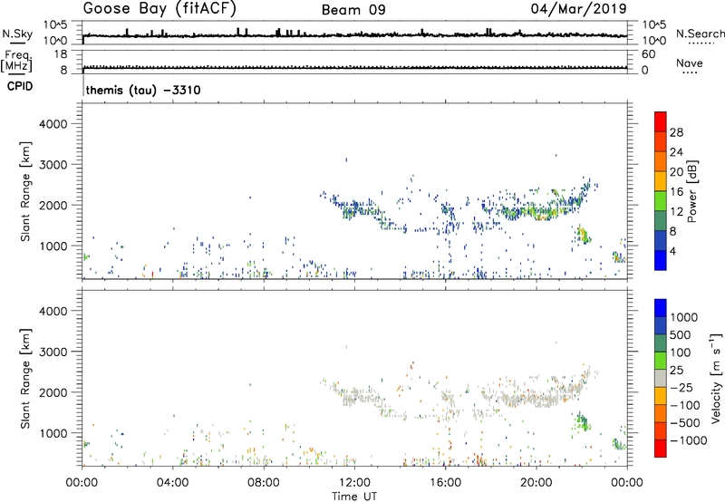Click the '16:00' time axis tick

click(x=445, y=483)
